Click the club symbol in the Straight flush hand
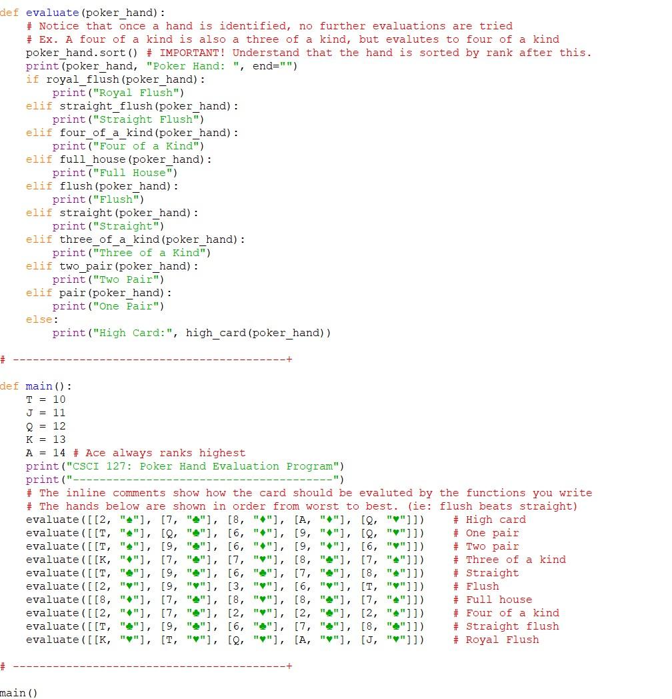Image resolution: width=672 pixels, height=699 pixels. click(129, 626)
